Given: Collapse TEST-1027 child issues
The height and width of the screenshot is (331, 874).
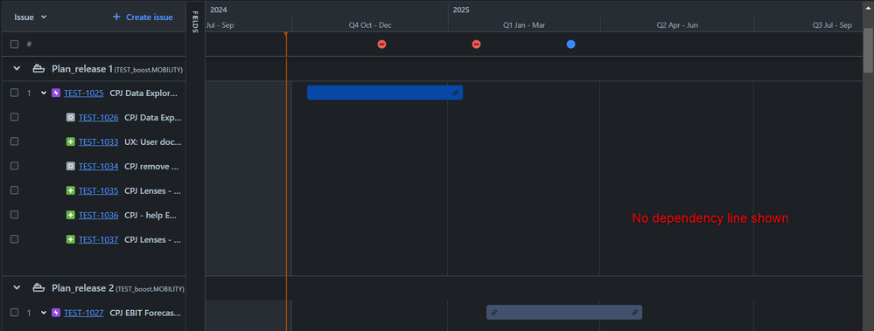Looking at the screenshot, I should (44, 313).
